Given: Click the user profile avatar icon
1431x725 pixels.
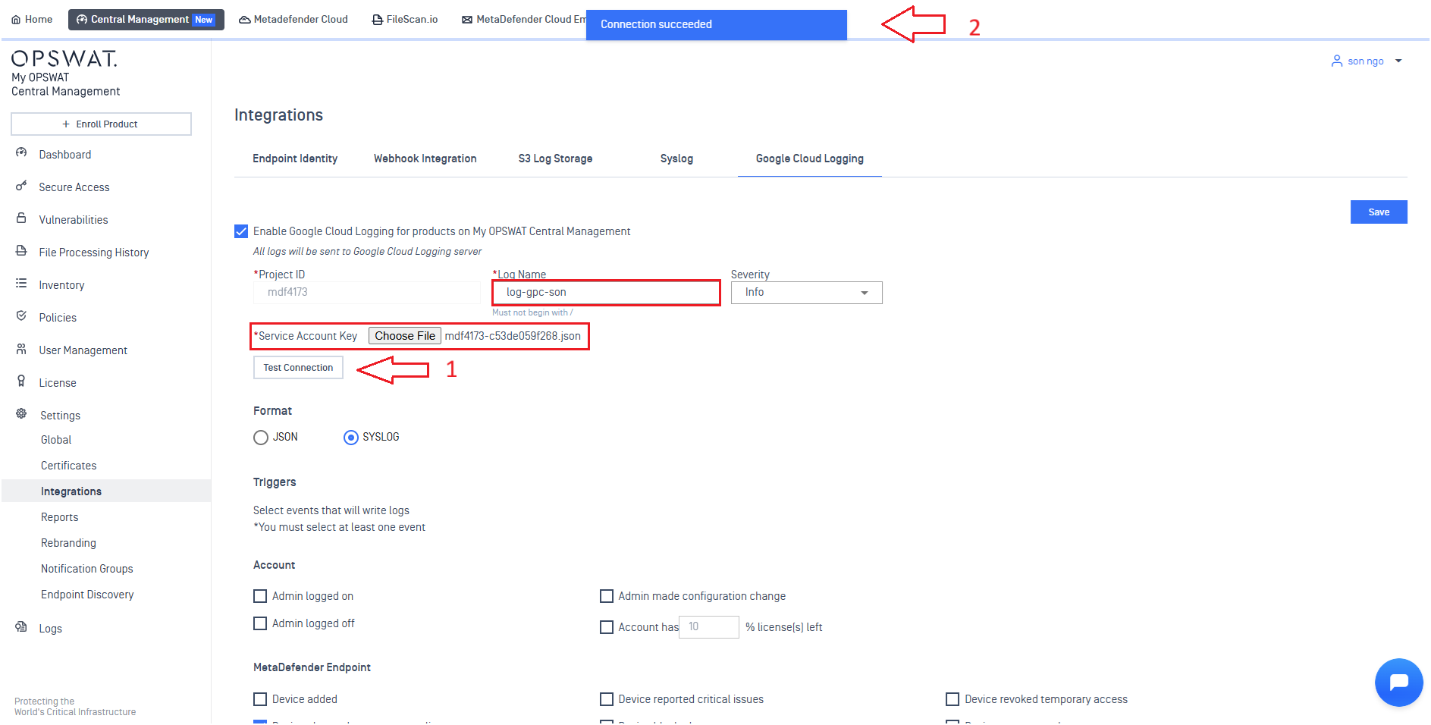Looking at the screenshot, I should tap(1336, 61).
